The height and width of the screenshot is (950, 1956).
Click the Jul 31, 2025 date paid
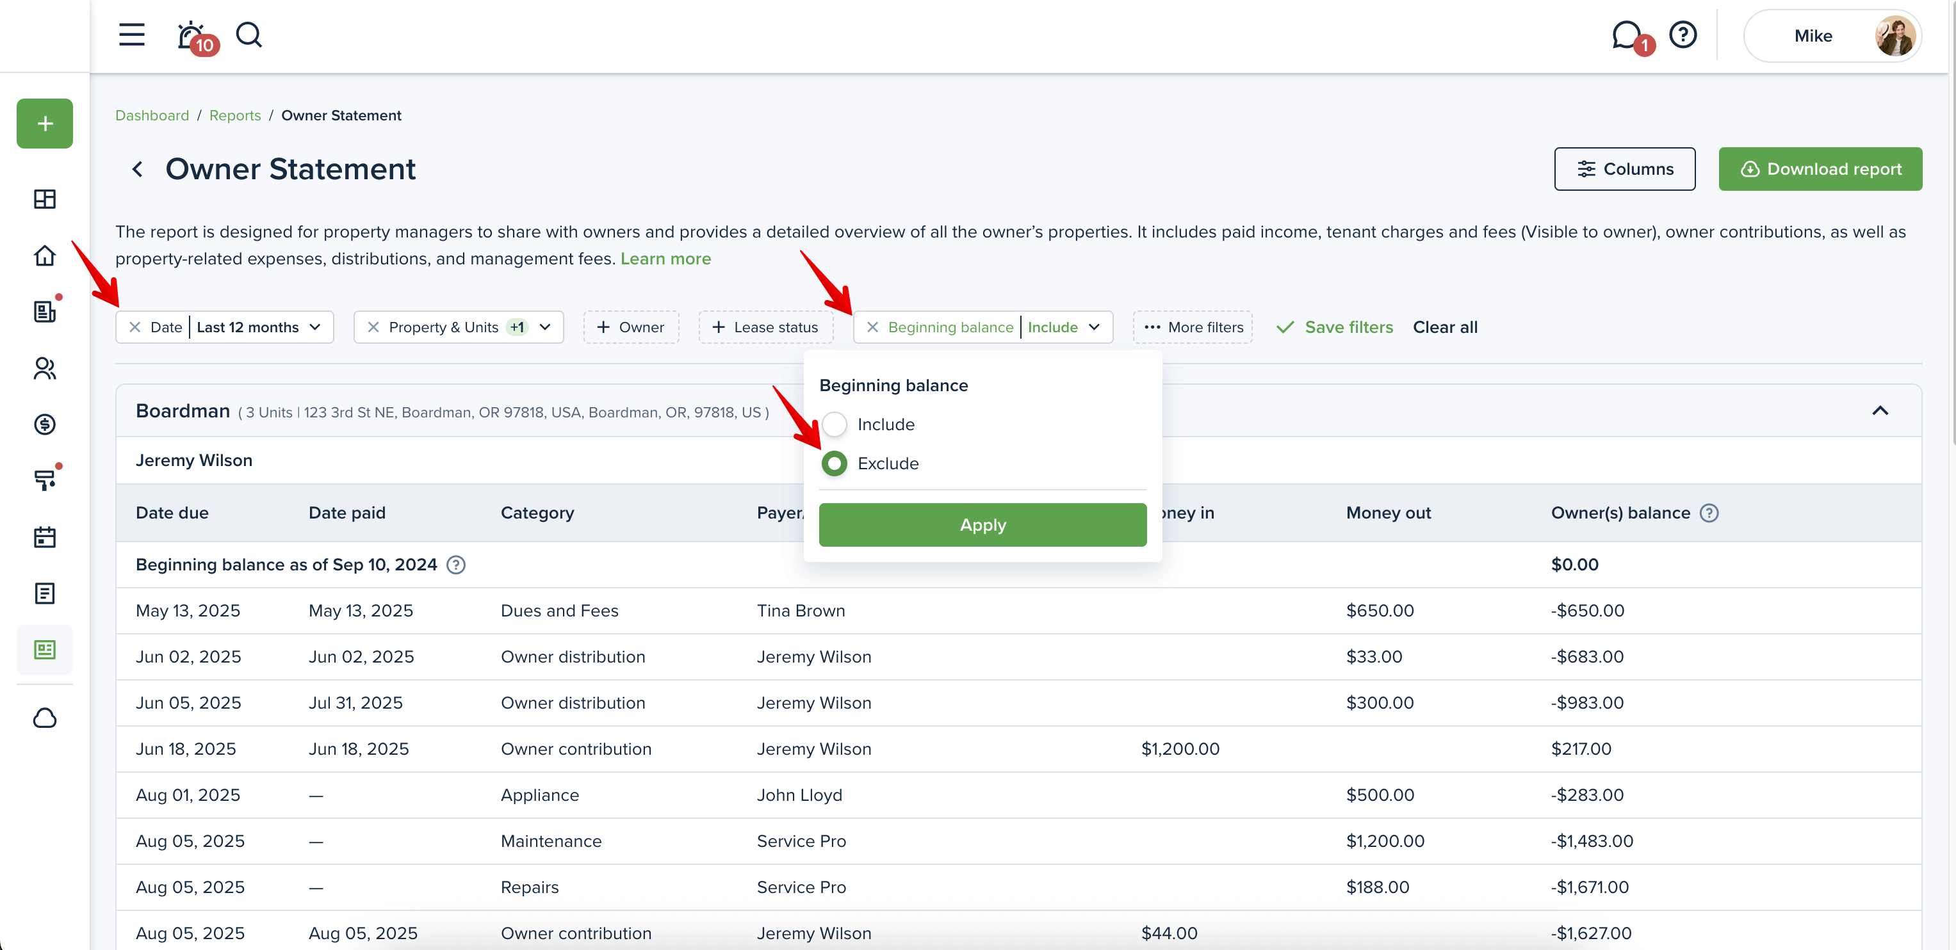(355, 703)
